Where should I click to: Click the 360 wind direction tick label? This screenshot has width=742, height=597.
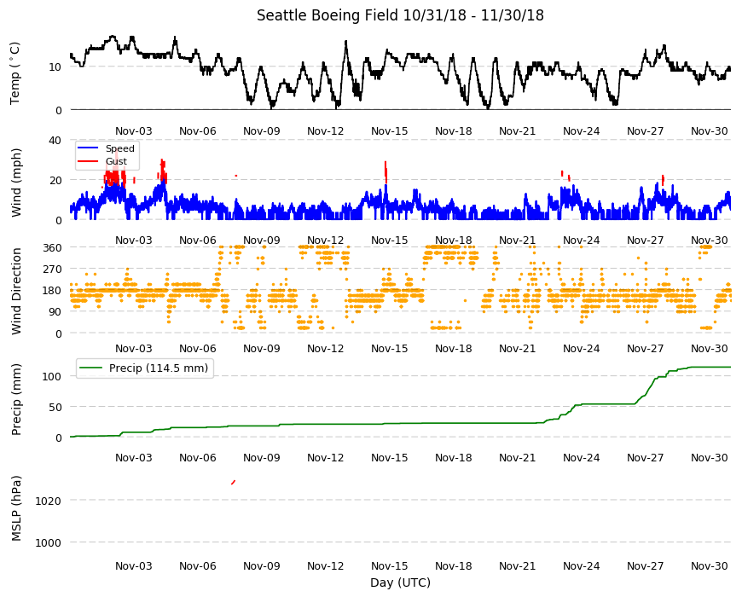click(53, 248)
